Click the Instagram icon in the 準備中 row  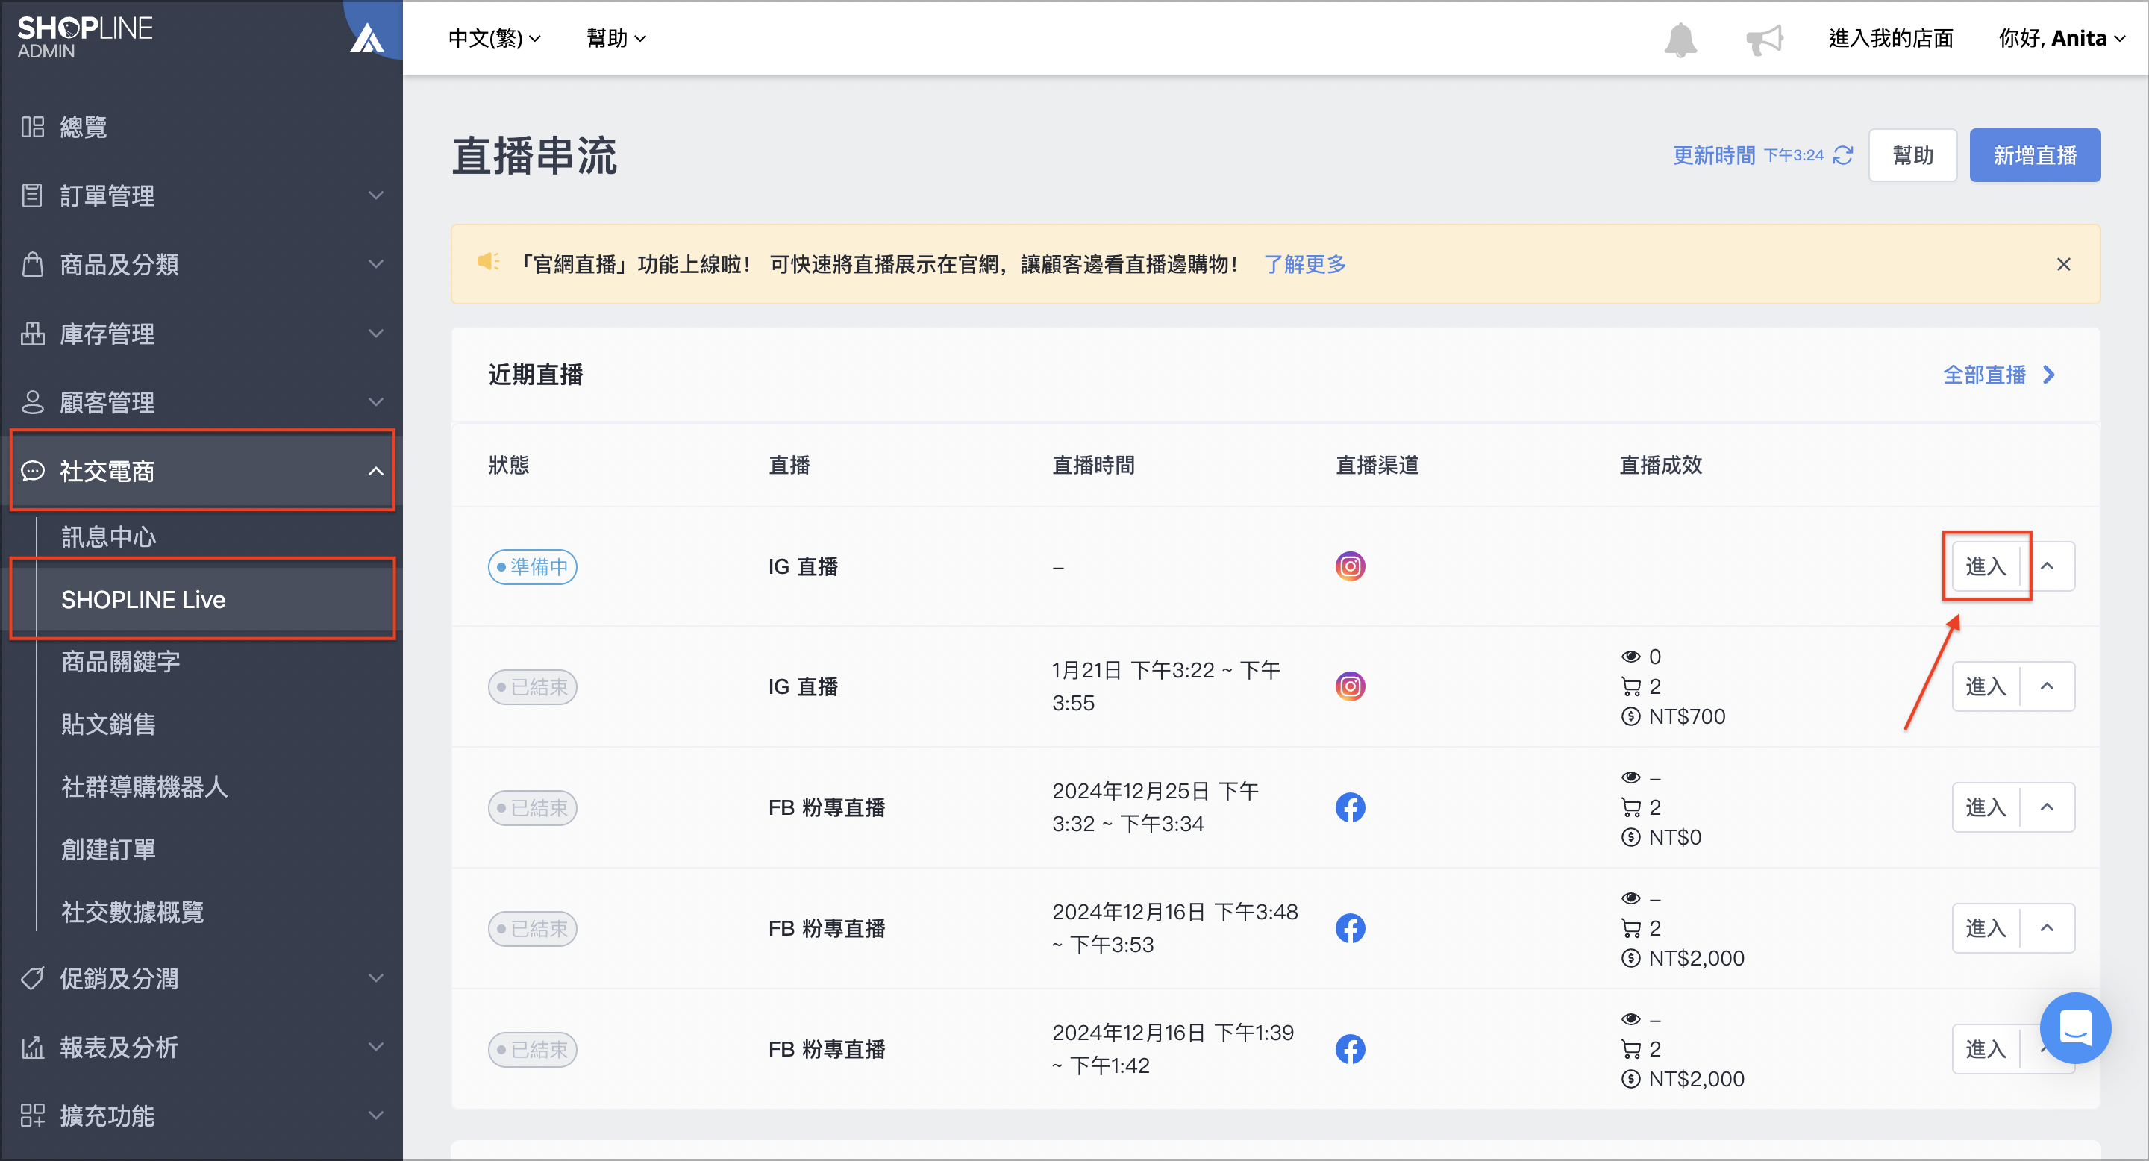click(x=1350, y=566)
